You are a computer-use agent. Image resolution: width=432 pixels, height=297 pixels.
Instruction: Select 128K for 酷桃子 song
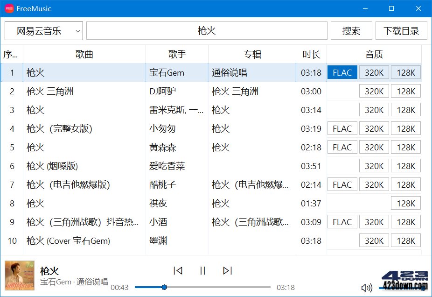[406, 184]
